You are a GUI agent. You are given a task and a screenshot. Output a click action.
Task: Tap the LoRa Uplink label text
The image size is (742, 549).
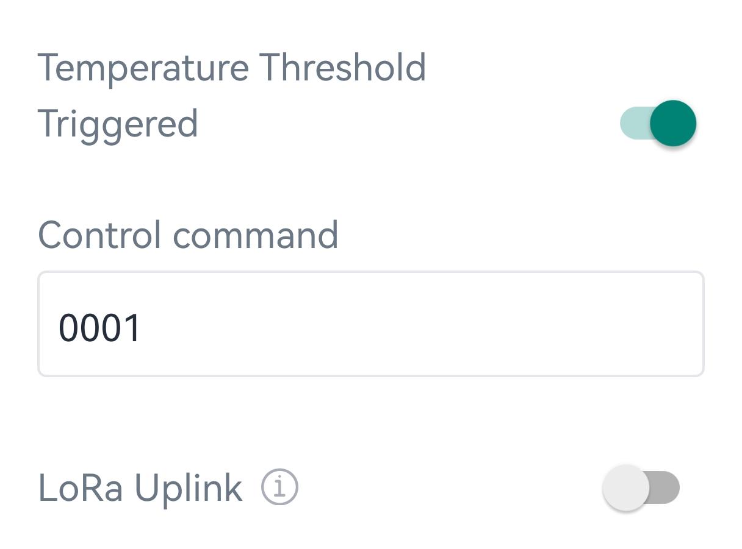pyautogui.click(x=140, y=488)
